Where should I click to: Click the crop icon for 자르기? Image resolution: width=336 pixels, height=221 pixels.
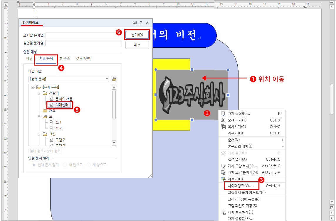223,179
